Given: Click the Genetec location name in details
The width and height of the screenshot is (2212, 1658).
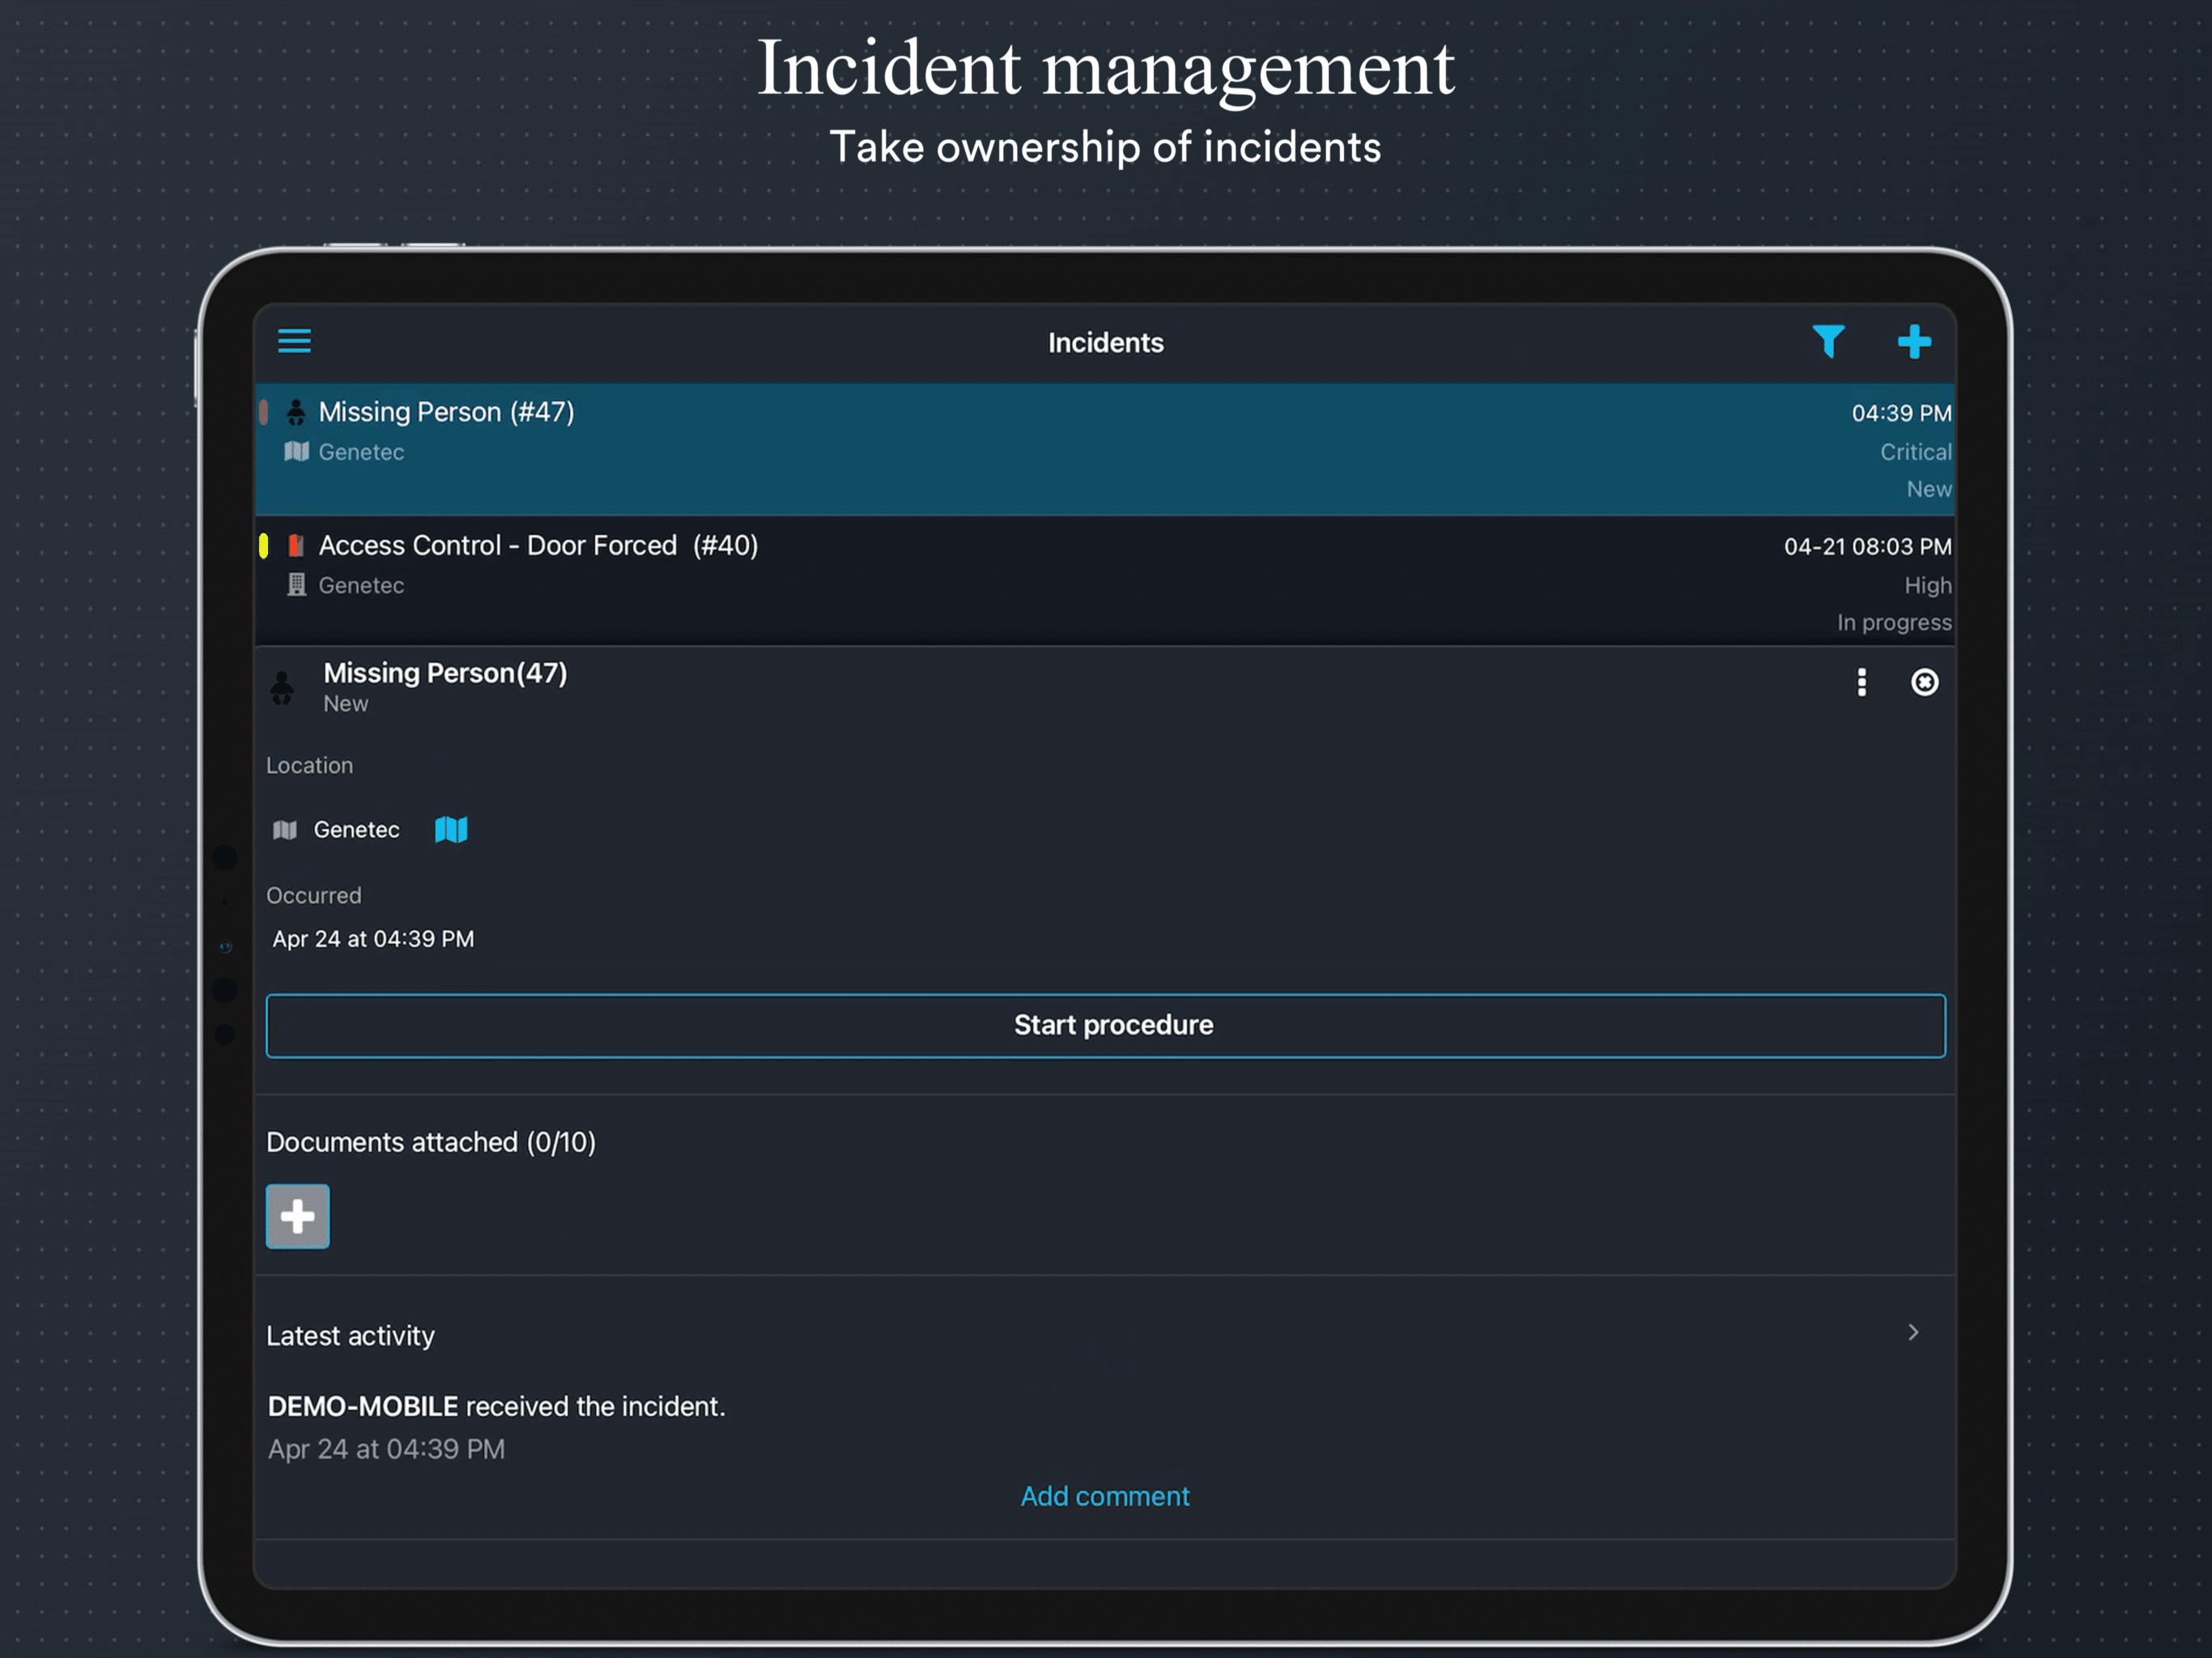Looking at the screenshot, I should [356, 830].
